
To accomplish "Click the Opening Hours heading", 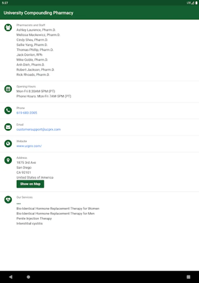I will pos(26,86).
